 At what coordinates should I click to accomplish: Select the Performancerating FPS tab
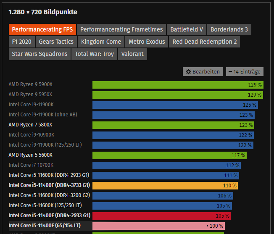pyautogui.click(x=42, y=29)
